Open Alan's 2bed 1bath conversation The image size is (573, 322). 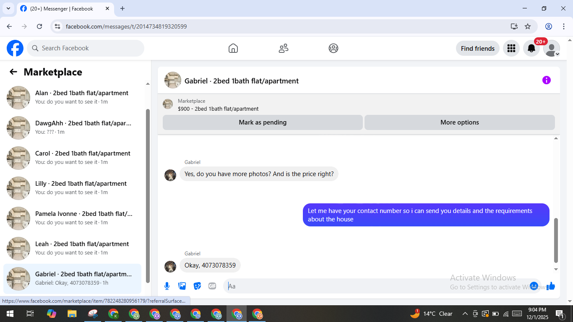click(72, 97)
